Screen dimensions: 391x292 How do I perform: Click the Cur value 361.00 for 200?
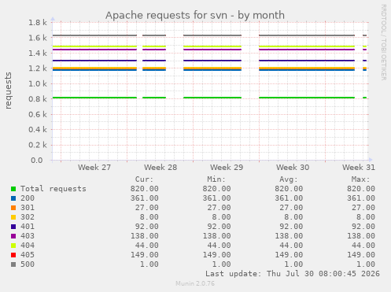pyautogui.click(x=145, y=198)
